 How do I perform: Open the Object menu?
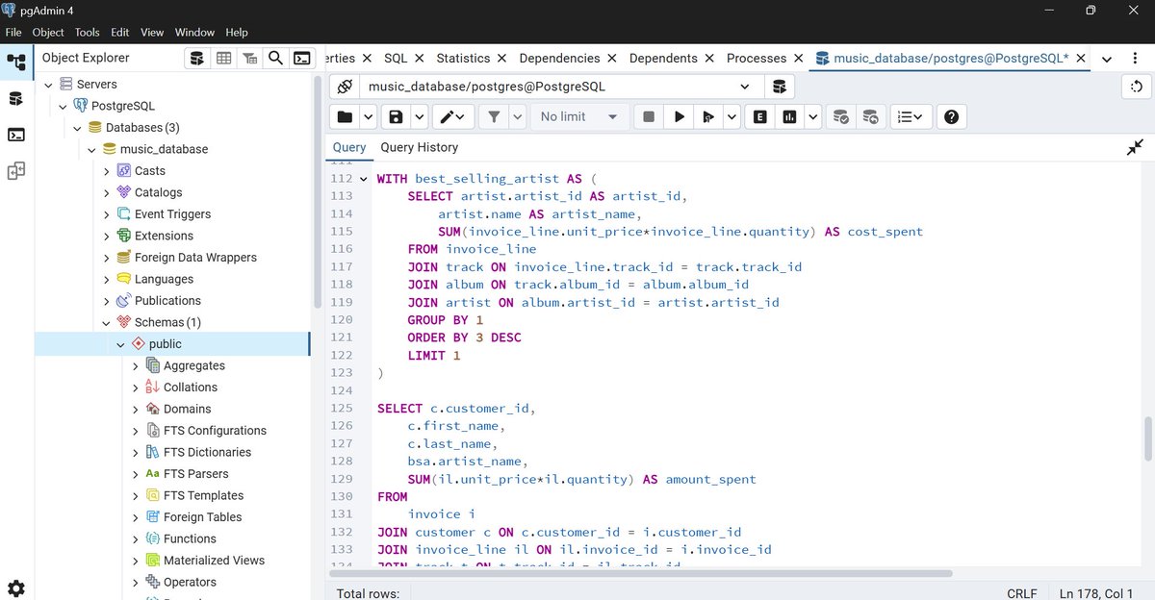click(x=48, y=32)
